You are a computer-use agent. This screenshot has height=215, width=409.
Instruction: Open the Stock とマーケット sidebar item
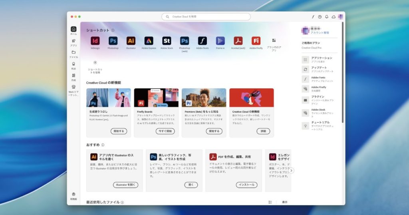coord(73,90)
